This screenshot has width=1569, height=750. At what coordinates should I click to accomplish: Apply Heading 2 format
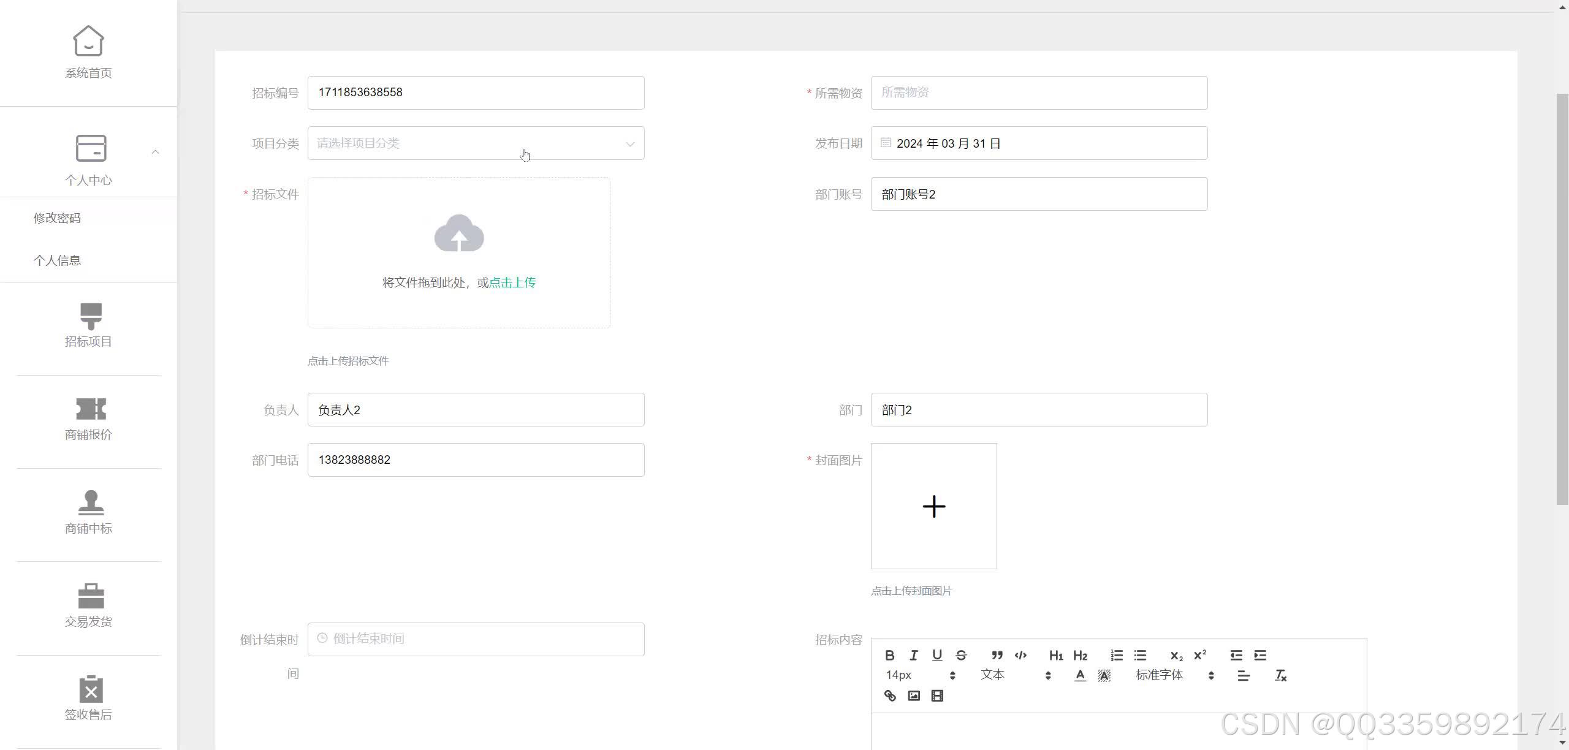tap(1080, 655)
